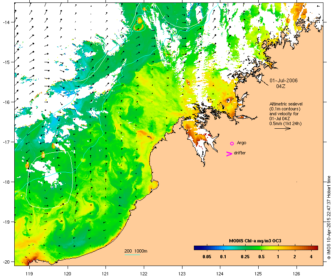Click the 'Altimetric sealevel' caption line
The image size is (334, 277).
coord(286,104)
